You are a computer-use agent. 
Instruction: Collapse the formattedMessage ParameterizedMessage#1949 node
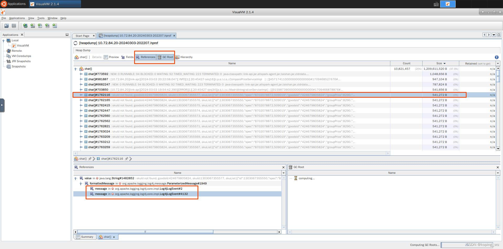point(81,184)
